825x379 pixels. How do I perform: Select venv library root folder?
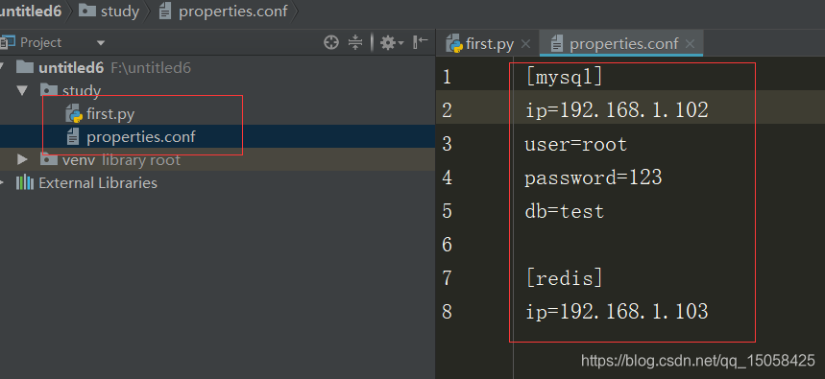(121, 160)
